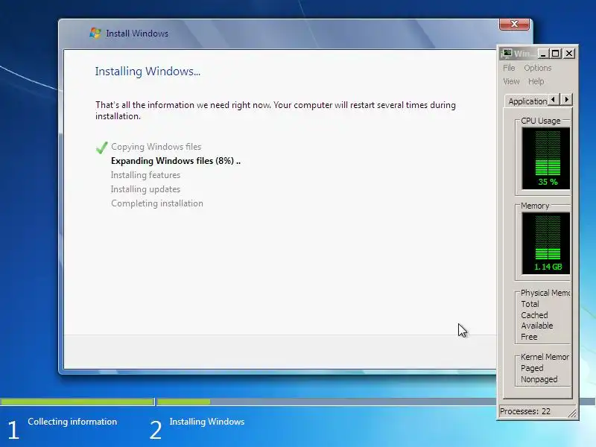Click the 'Total' row in Physical Memory

(530, 304)
